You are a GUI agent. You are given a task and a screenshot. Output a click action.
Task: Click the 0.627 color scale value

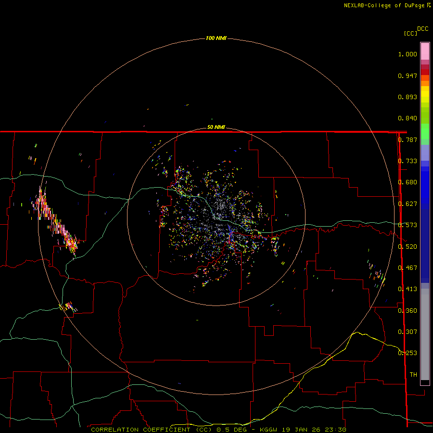click(408, 204)
